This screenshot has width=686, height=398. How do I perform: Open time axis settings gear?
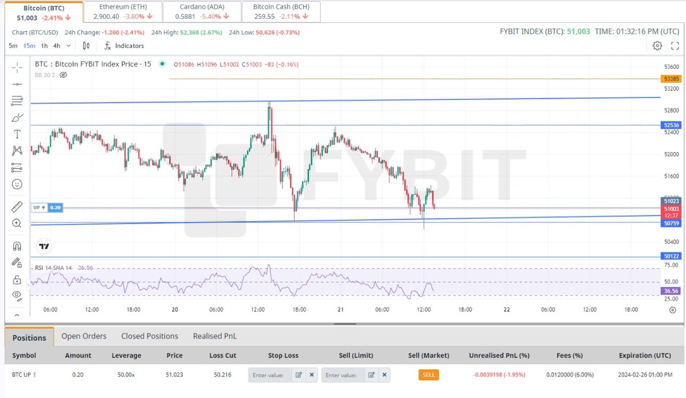pos(673,309)
